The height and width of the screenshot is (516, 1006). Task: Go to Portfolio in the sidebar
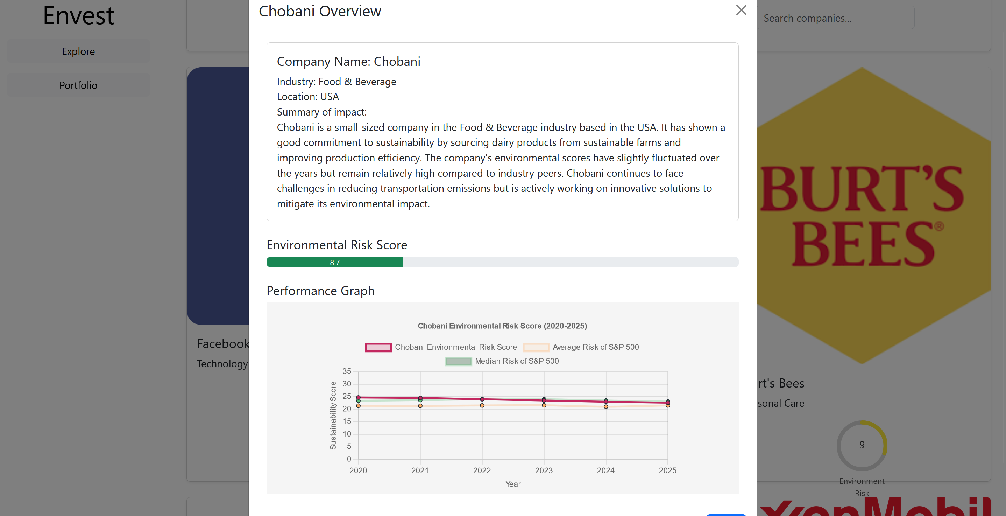coord(78,85)
